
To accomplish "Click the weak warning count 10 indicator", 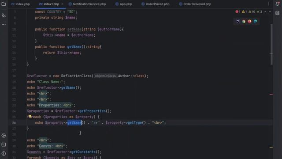I will [252, 12].
